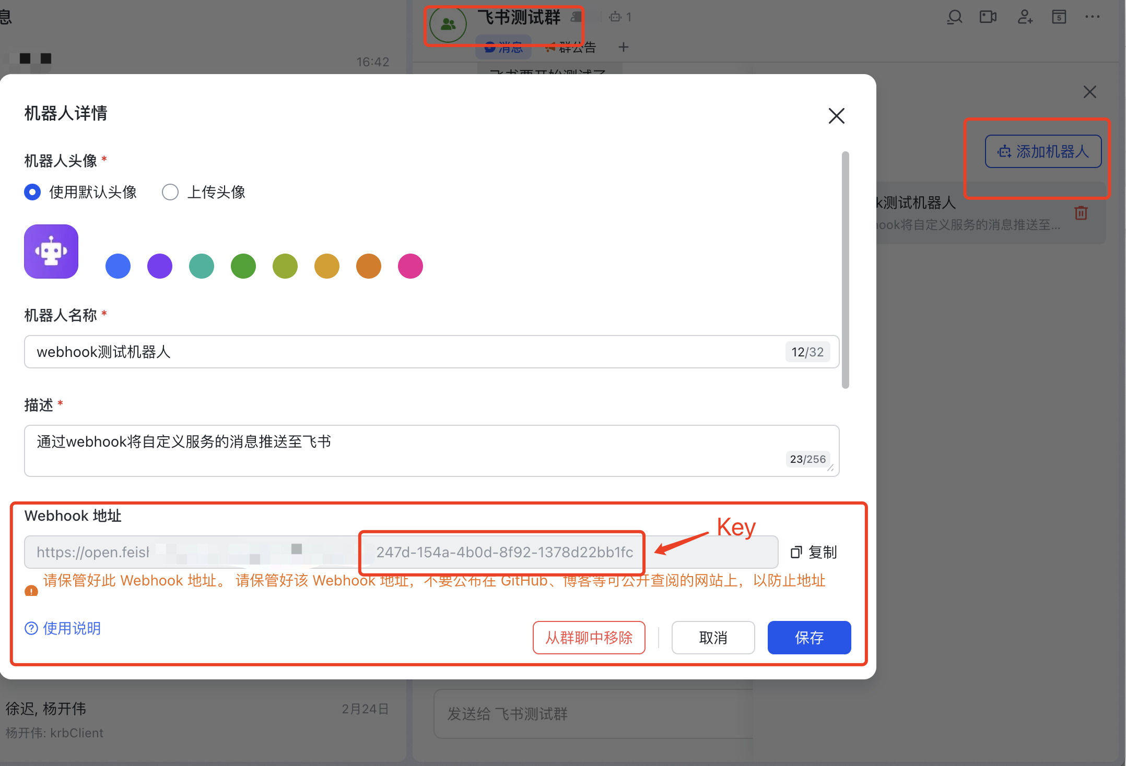Select the use default avatar radio option
The width and height of the screenshot is (1126, 766).
click(x=32, y=192)
